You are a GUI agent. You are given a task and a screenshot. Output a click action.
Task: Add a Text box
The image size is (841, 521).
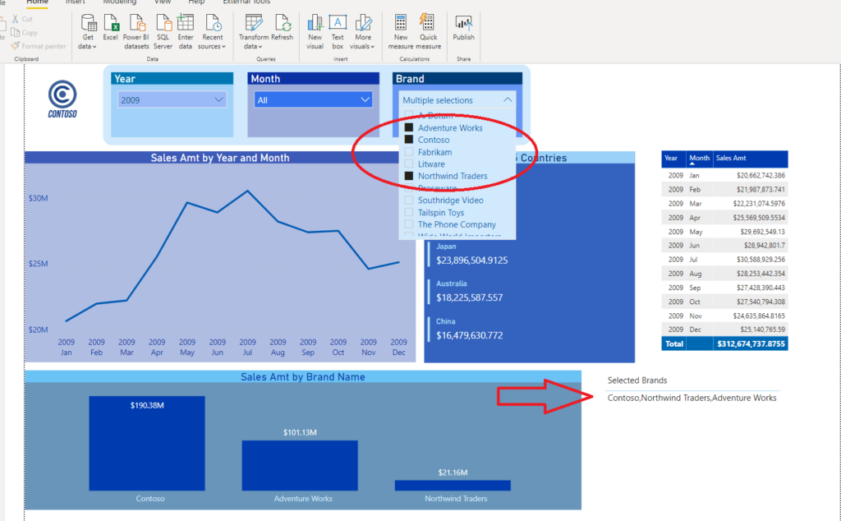click(338, 32)
